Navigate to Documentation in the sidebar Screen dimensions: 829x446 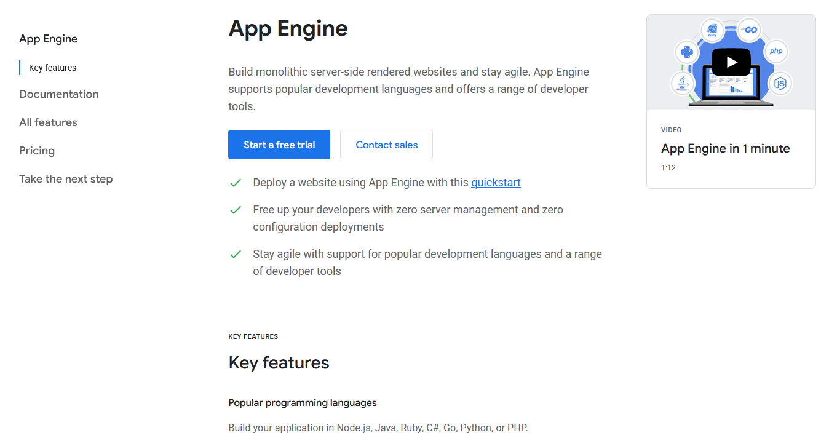click(x=58, y=94)
